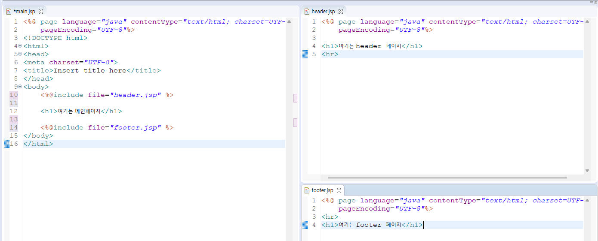Click lower pink overview ruler marker in main.jsp

pyautogui.click(x=295, y=123)
